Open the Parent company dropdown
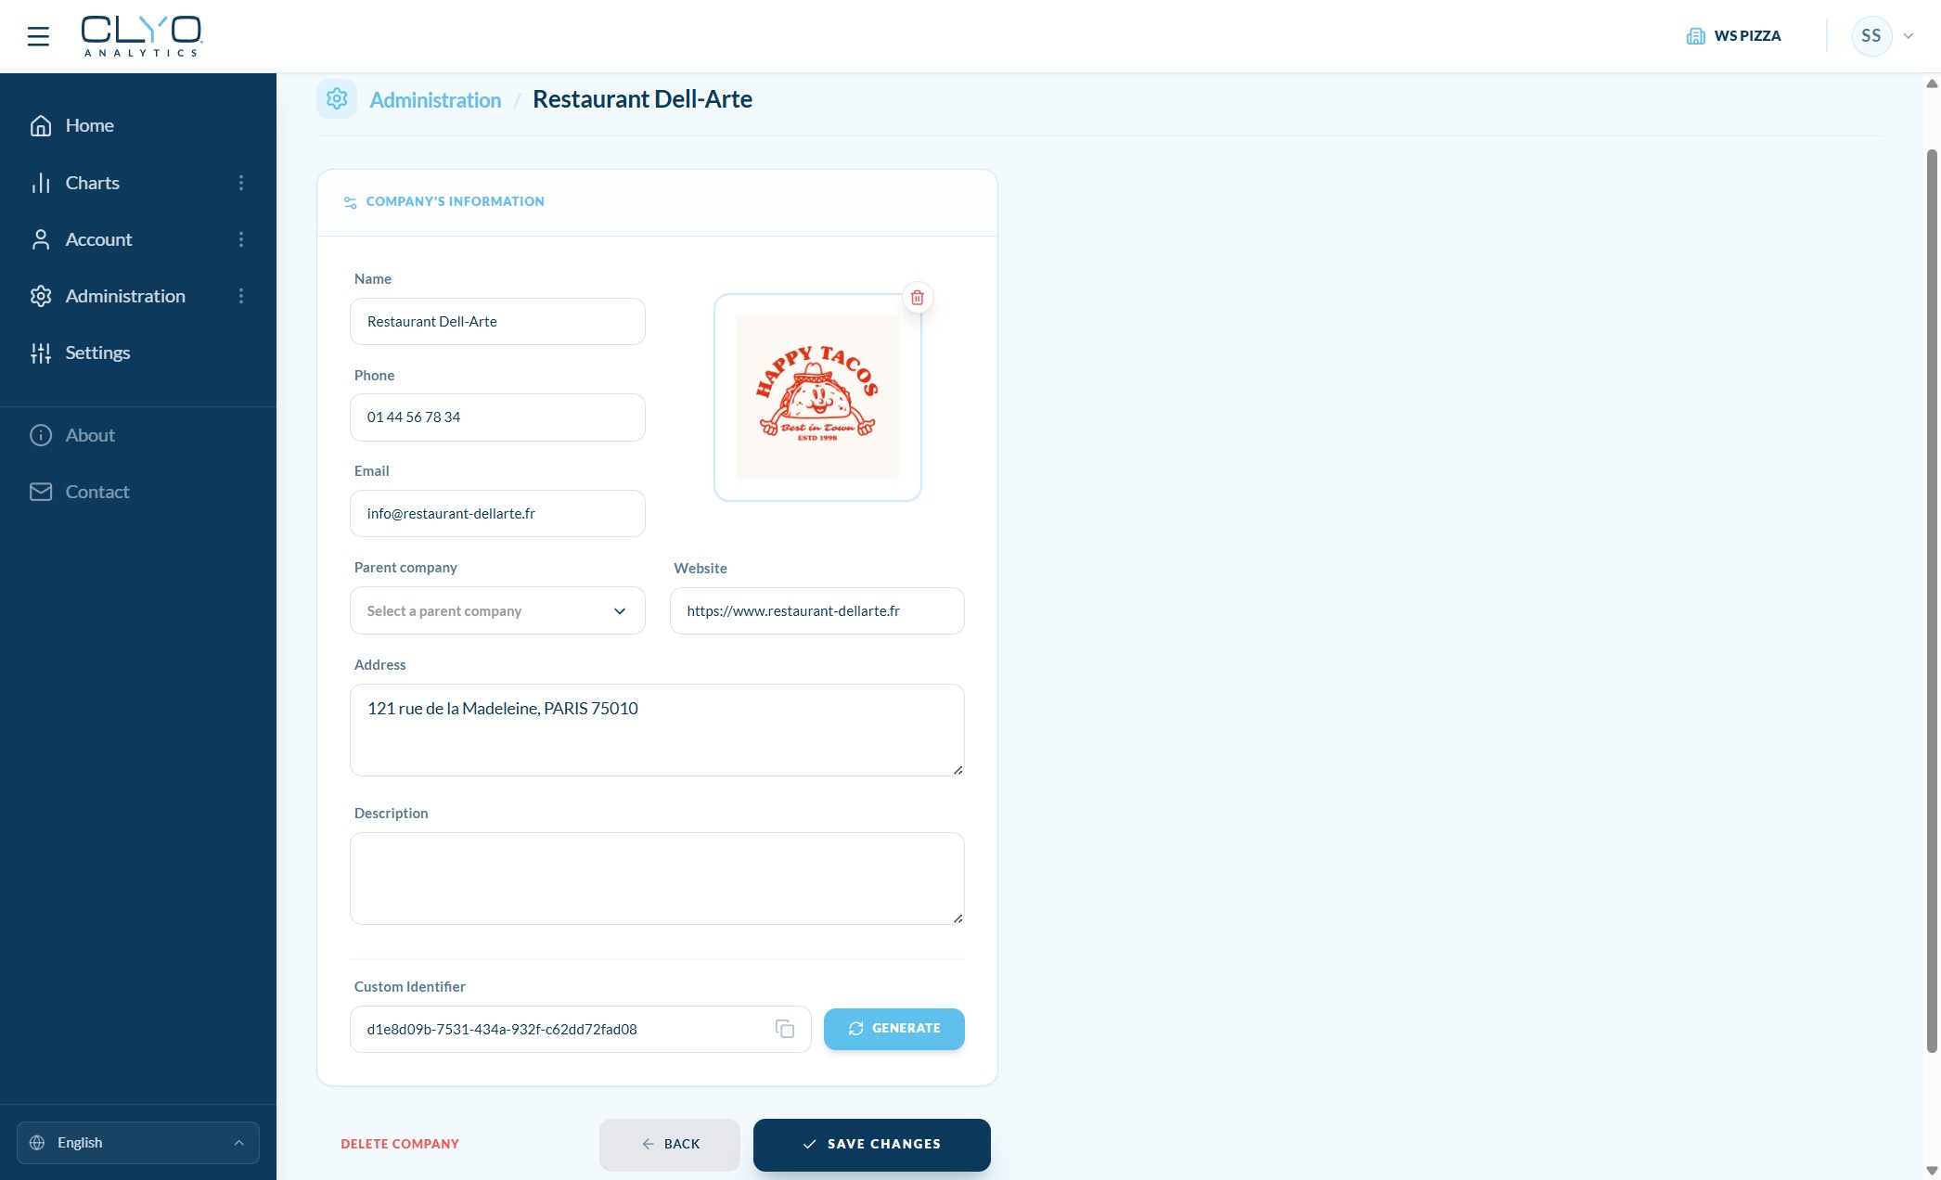The width and height of the screenshot is (1941, 1180). click(497, 610)
